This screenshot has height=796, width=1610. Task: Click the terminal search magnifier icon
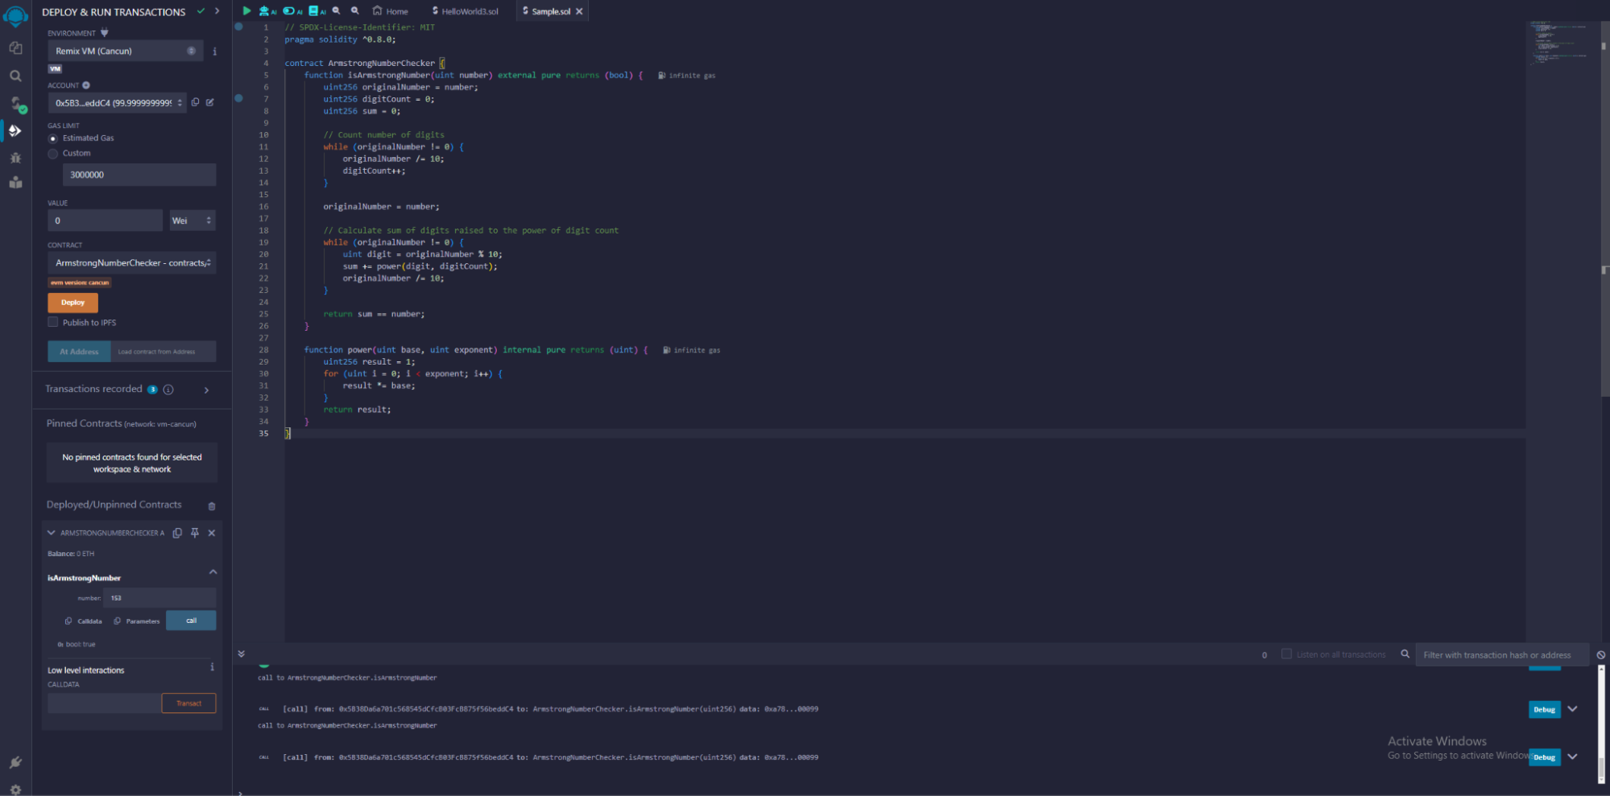(1405, 654)
